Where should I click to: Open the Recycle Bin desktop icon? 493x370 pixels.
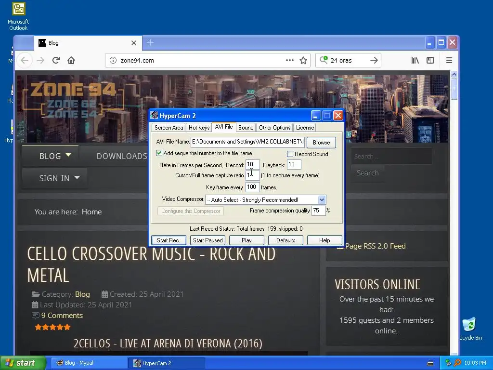click(470, 329)
